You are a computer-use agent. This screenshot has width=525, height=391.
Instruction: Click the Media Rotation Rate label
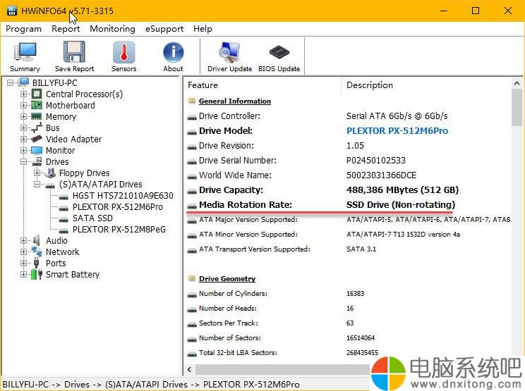246,204
